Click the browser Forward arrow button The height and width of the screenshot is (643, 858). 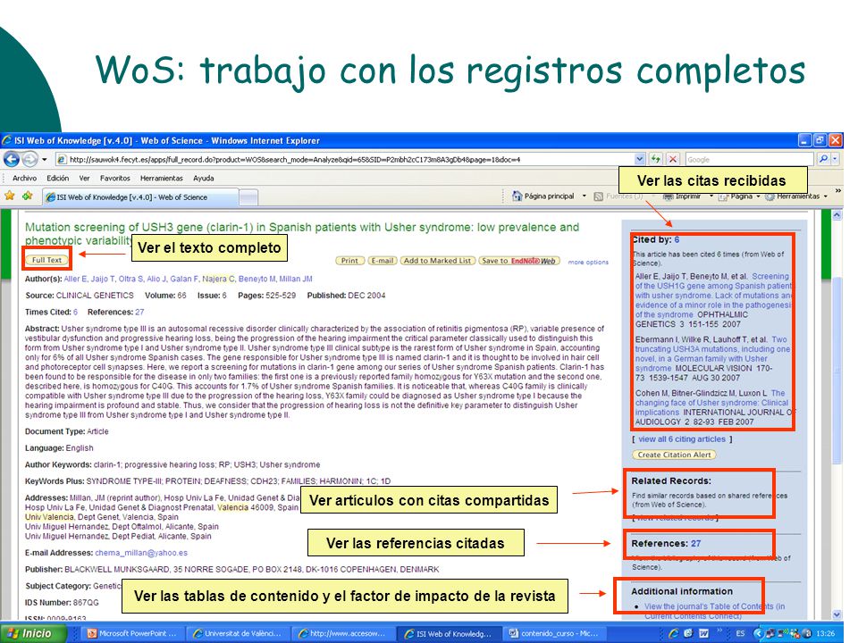(x=30, y=159)
